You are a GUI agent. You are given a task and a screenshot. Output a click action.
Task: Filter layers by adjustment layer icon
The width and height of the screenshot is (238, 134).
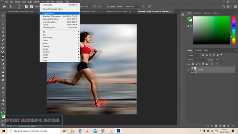pos(207,55)
